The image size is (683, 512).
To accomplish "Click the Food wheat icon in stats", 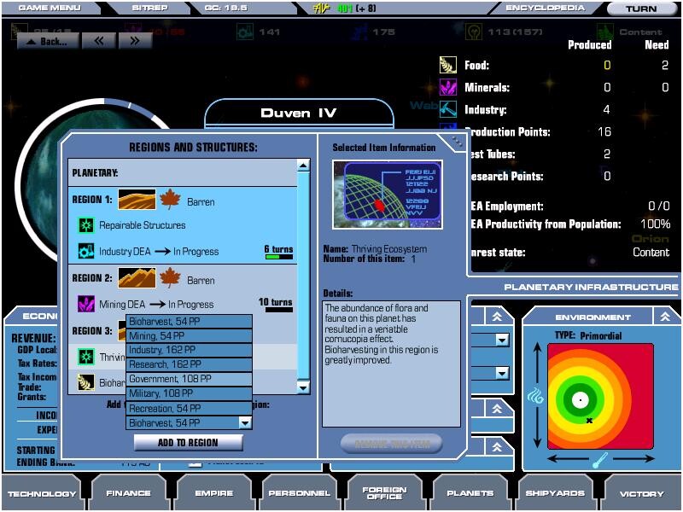I will [448, 66].
